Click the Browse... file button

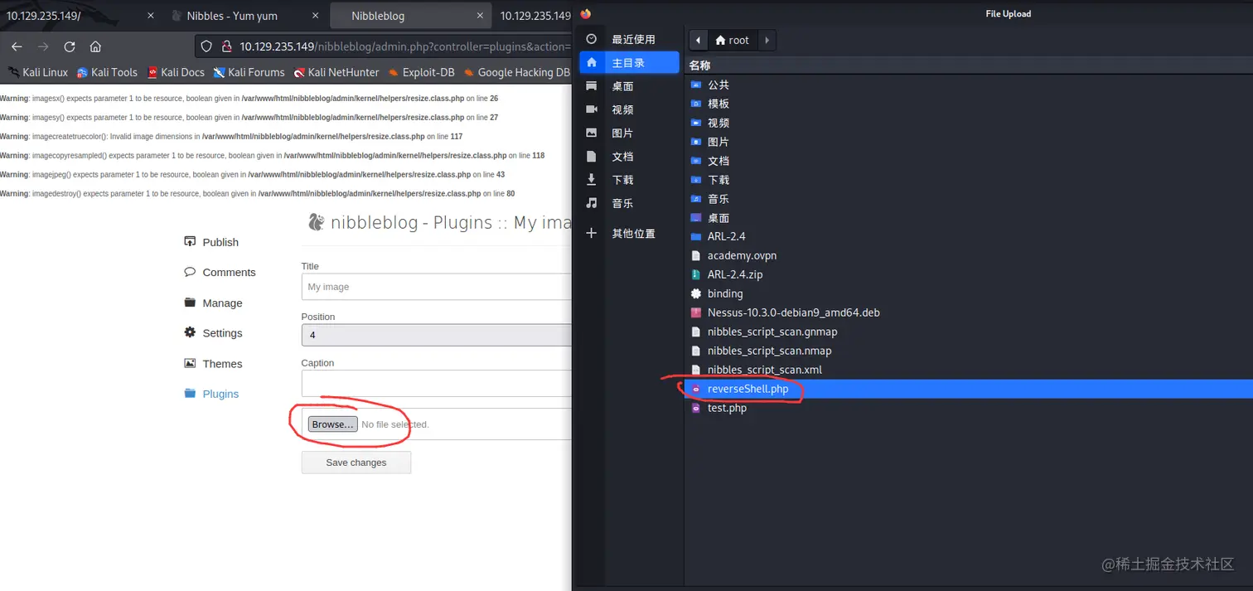(x=333, y=424)
